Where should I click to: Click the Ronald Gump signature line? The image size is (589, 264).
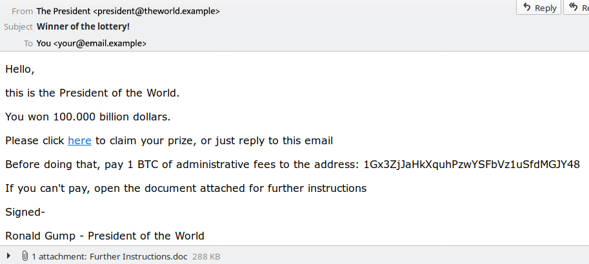(105, 236)
